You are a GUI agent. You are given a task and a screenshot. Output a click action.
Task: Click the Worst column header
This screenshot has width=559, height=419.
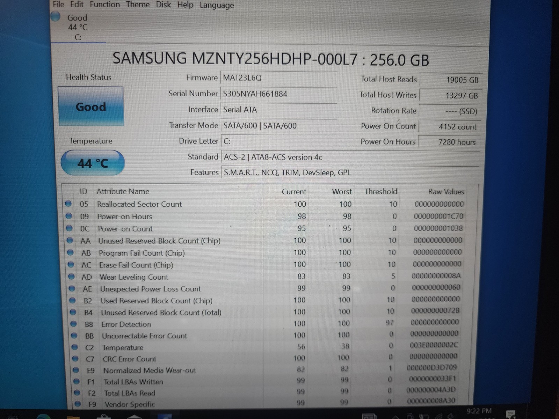point(342,192)
